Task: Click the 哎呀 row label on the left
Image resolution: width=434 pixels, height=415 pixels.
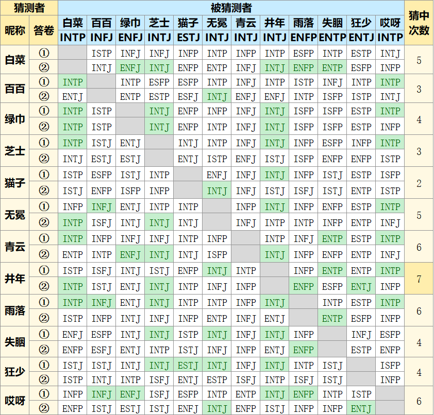Action: tap(15, 402)
